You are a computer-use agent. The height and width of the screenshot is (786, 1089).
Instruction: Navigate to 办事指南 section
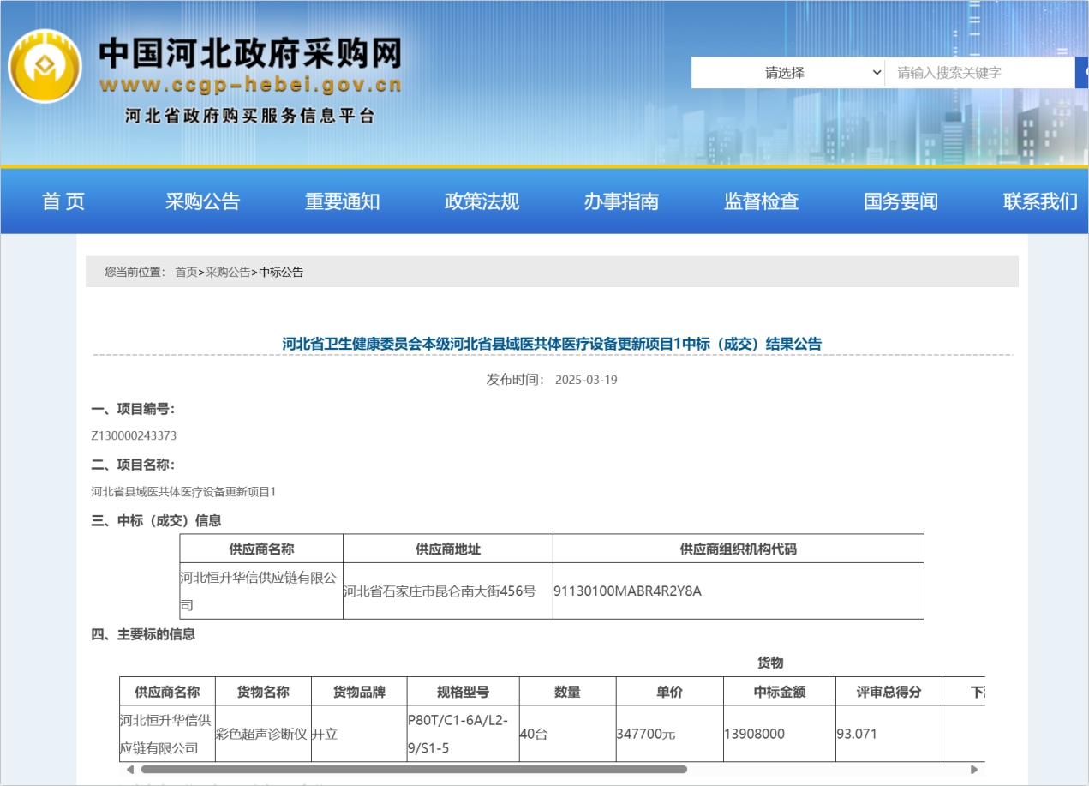pos(622,201)
